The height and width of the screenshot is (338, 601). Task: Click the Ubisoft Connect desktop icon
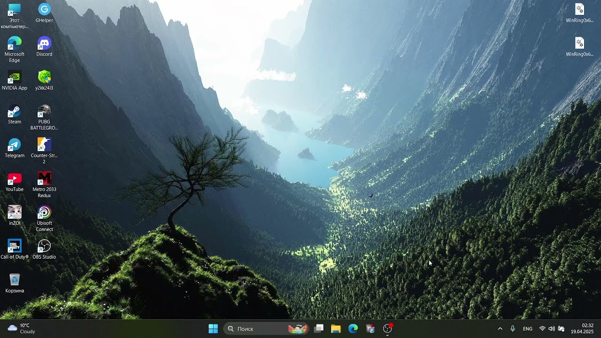click(44, 219)
